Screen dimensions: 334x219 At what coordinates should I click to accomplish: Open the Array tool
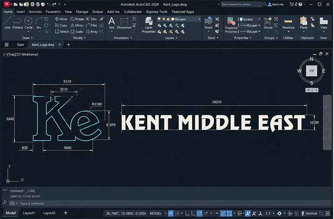pos(92,32)
